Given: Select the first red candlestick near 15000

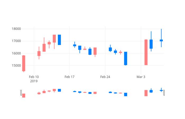Looking at the screenshot, I should tap(24, 63).
